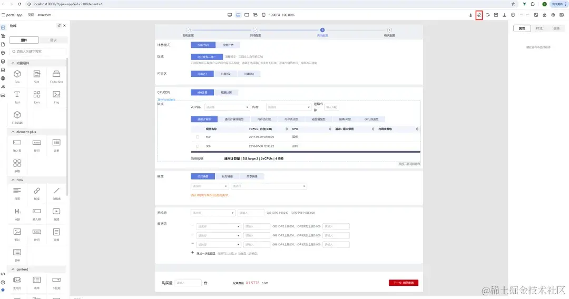
Task: Open the database datasource sidebar icon
Action: point(3,61)
